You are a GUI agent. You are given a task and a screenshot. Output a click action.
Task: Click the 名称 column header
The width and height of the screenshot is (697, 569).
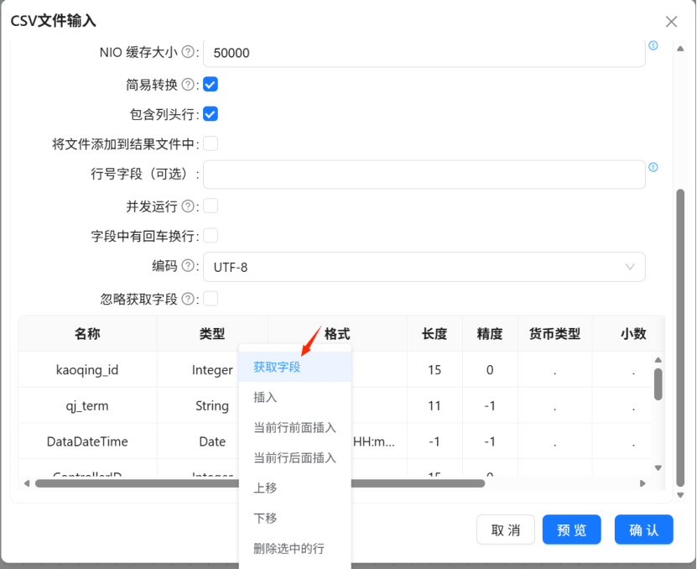tap(87, 334)
